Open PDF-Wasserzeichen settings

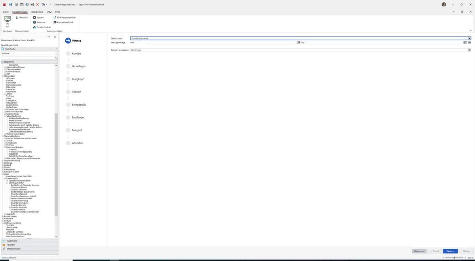65,17
